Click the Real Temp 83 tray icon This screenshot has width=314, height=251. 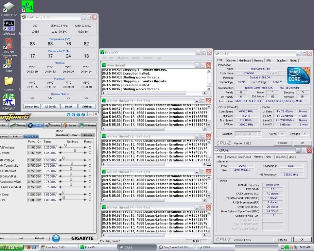point(291,247)
